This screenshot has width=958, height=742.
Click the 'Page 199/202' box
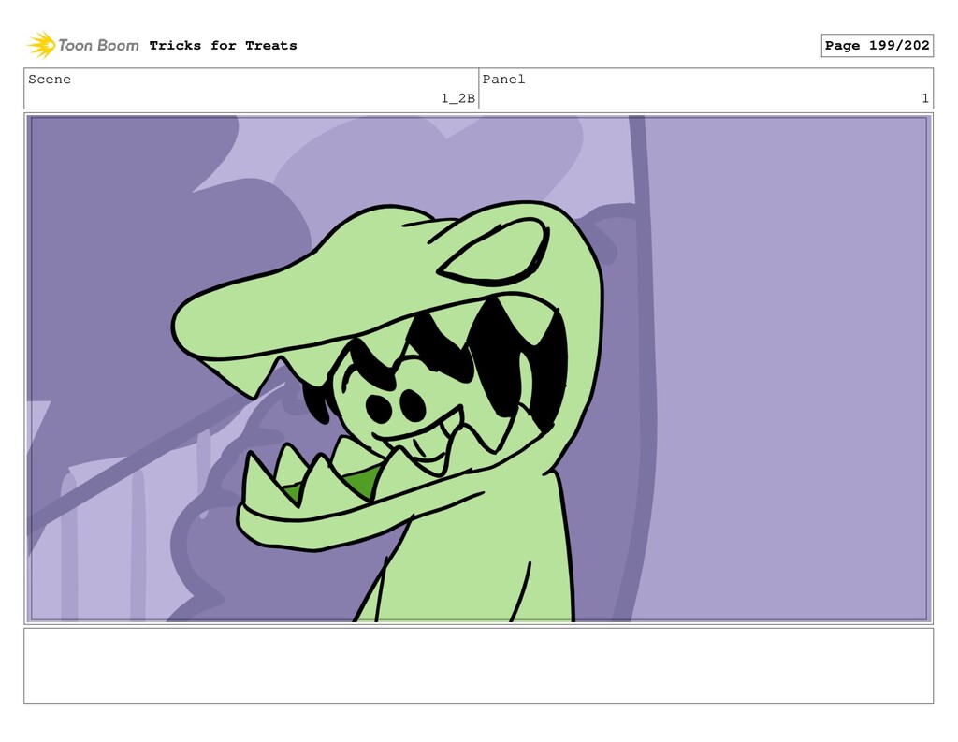[877, 45]
